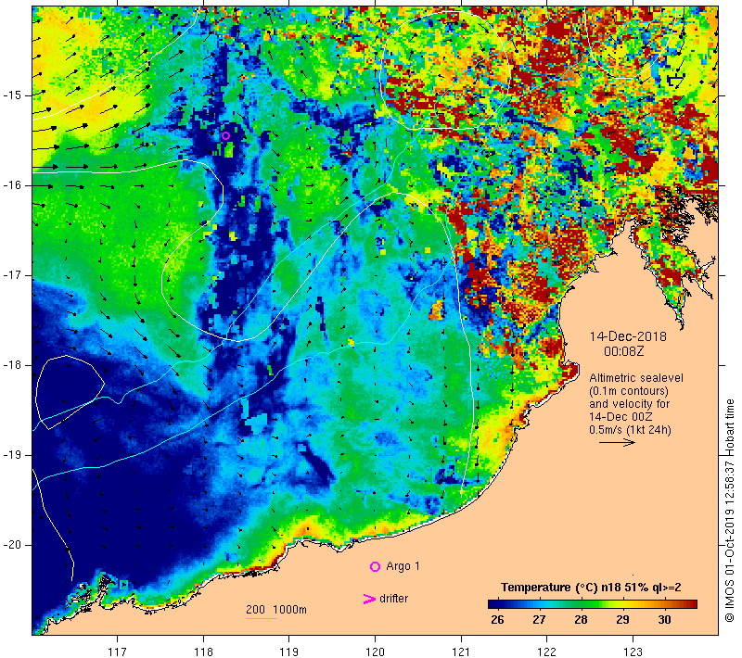
Task: Click the 118 longitude axis label
Action: point(203,652)
